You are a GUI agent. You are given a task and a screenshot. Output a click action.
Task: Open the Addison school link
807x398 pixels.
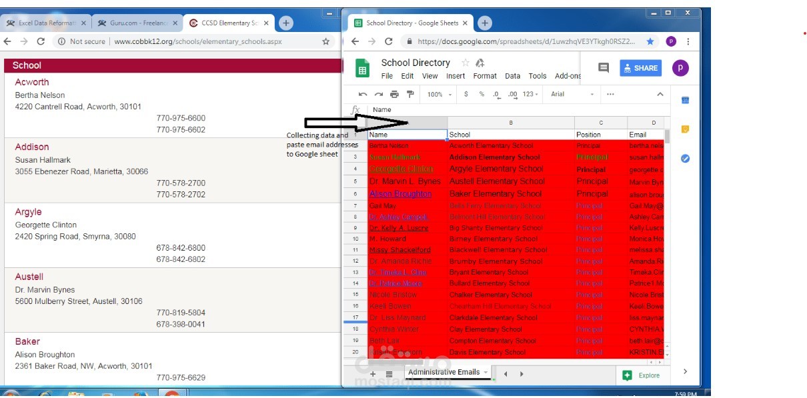[x=32, y=147]
